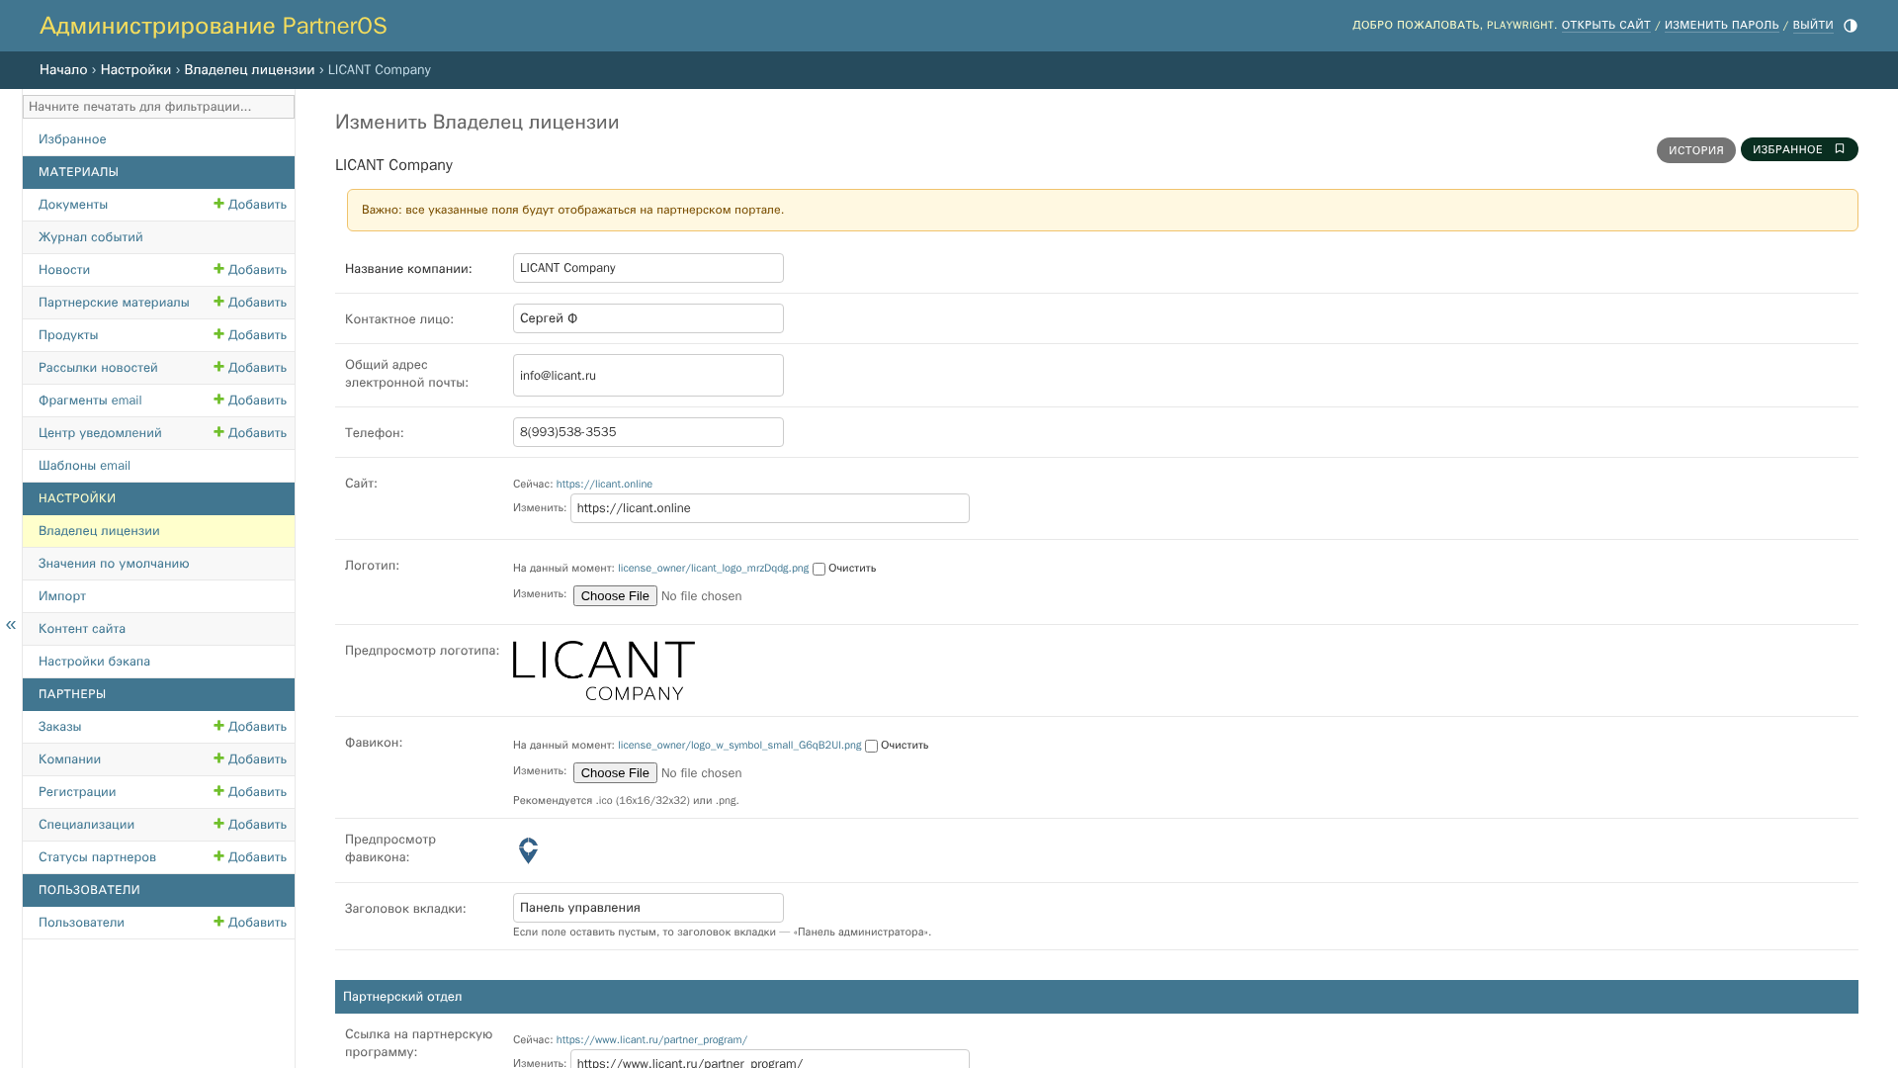Image resolution: width=1898 pixels, height=1068 pixels.
Task: Add a new Заказы entry
Action: pyautogui.click(x=250, y=727)
